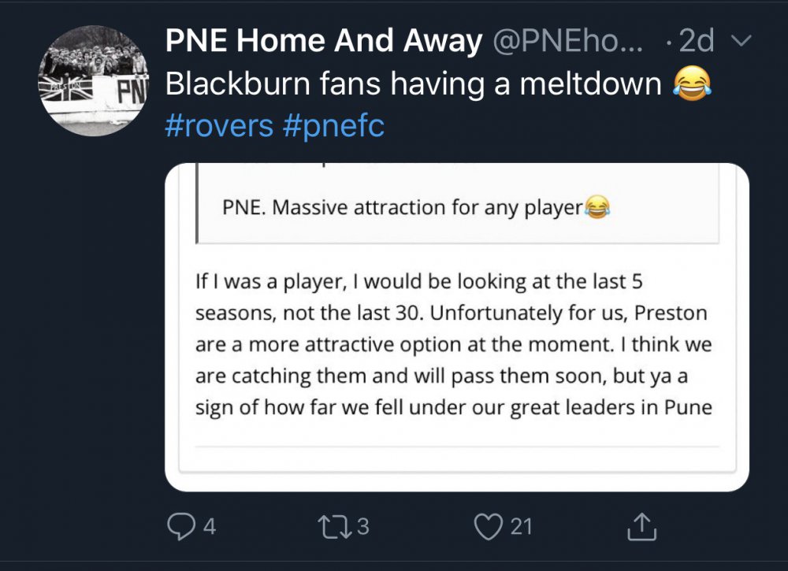Open the PNE Home And Away profile picture

(x=95, y=81)
